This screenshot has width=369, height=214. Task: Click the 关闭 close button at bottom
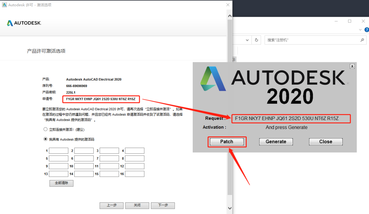tap(137, 205)
